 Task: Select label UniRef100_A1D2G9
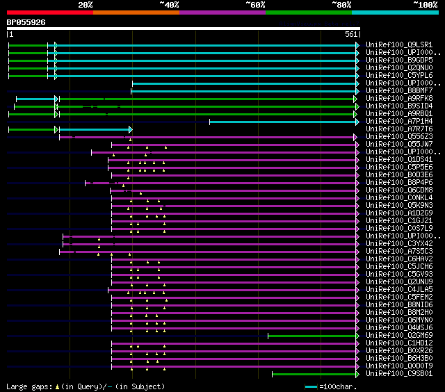pyautogui.click(x=399, y=213)
